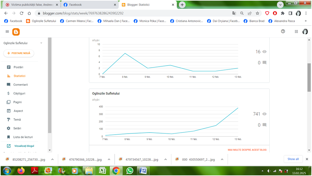Open the Blogger account avatar

(305, 32)
